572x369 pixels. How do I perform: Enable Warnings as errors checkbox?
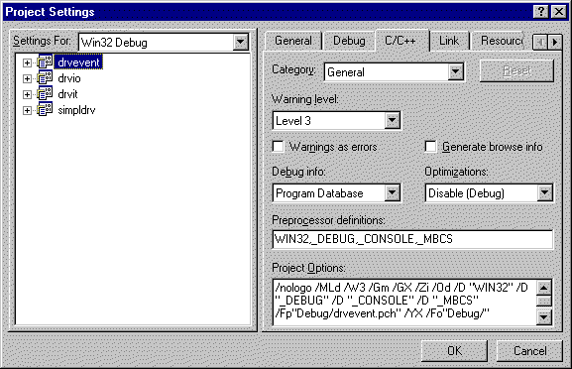pos(278,147)
